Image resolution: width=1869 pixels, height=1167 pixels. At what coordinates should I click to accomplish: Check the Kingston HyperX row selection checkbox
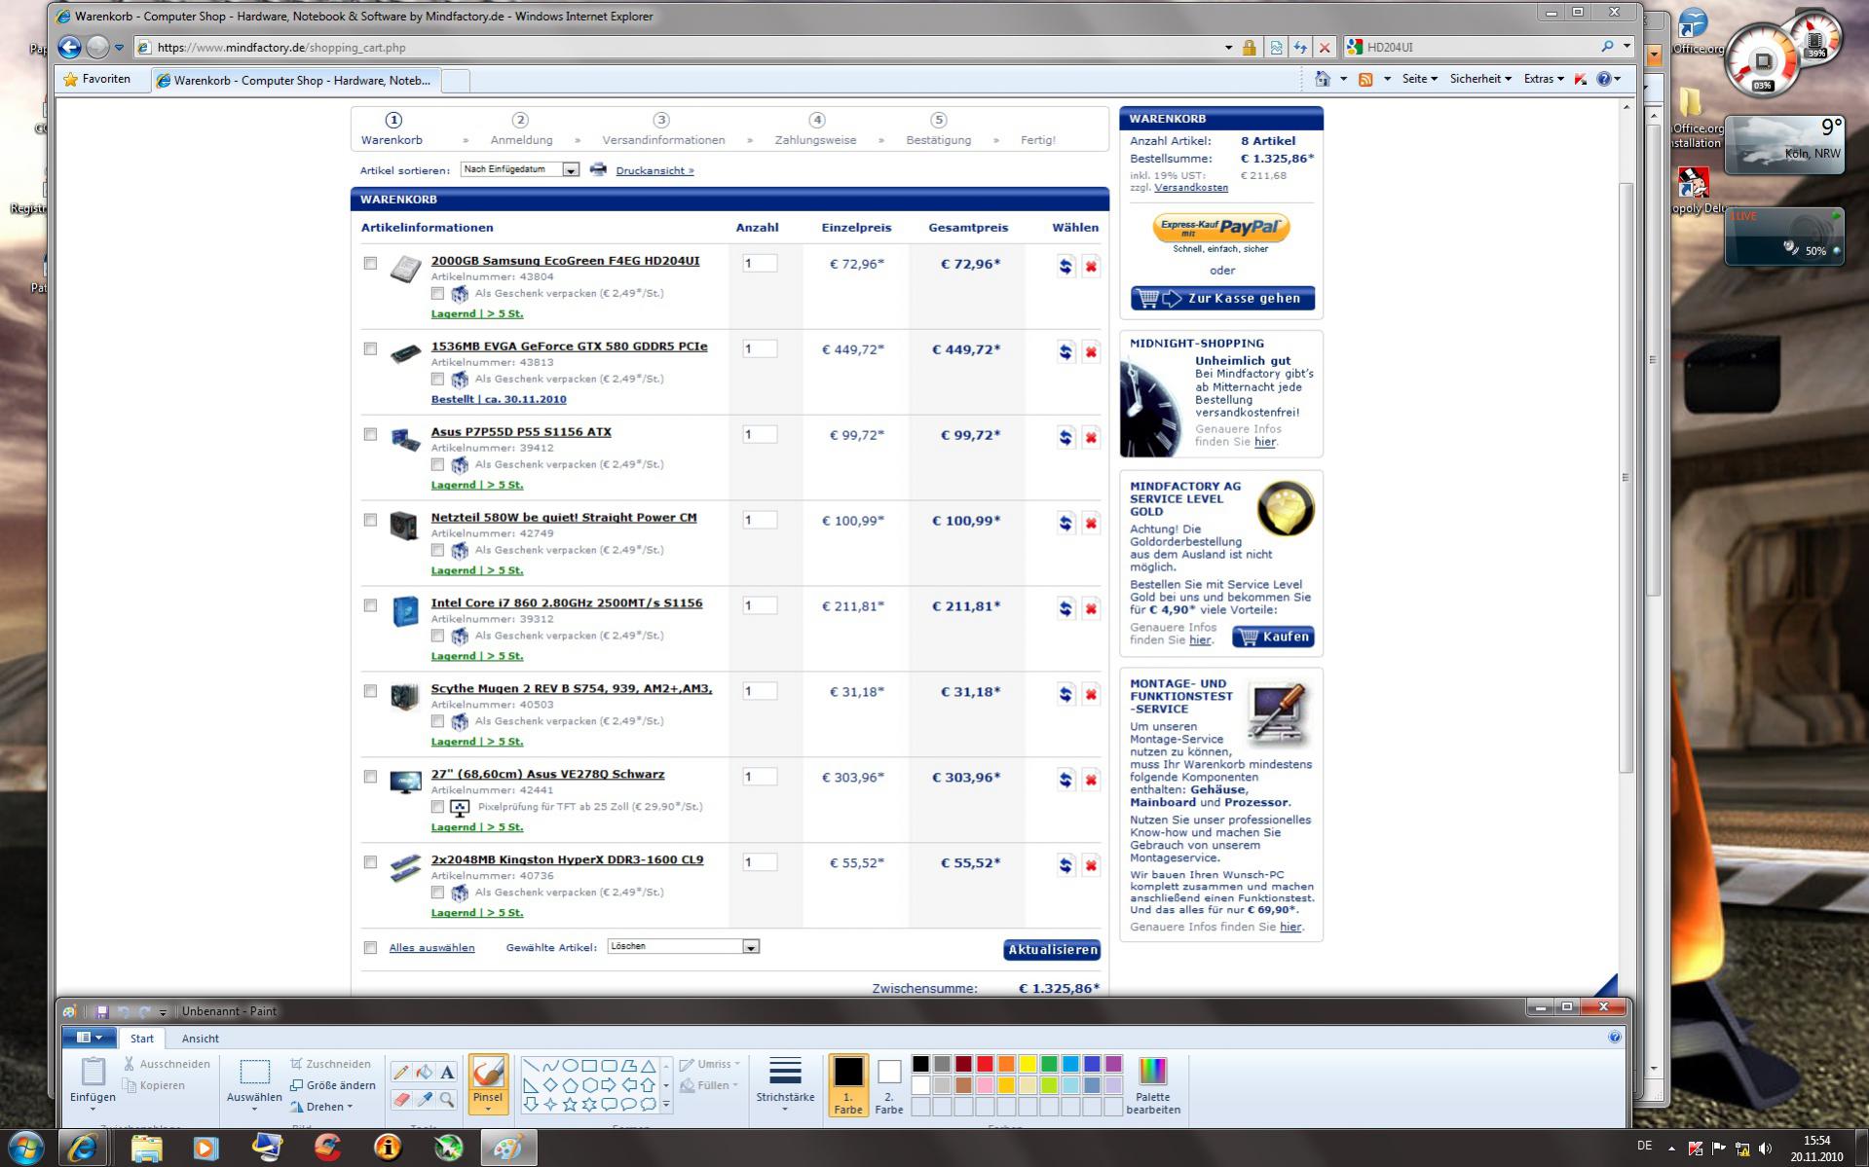coord(370,862)
